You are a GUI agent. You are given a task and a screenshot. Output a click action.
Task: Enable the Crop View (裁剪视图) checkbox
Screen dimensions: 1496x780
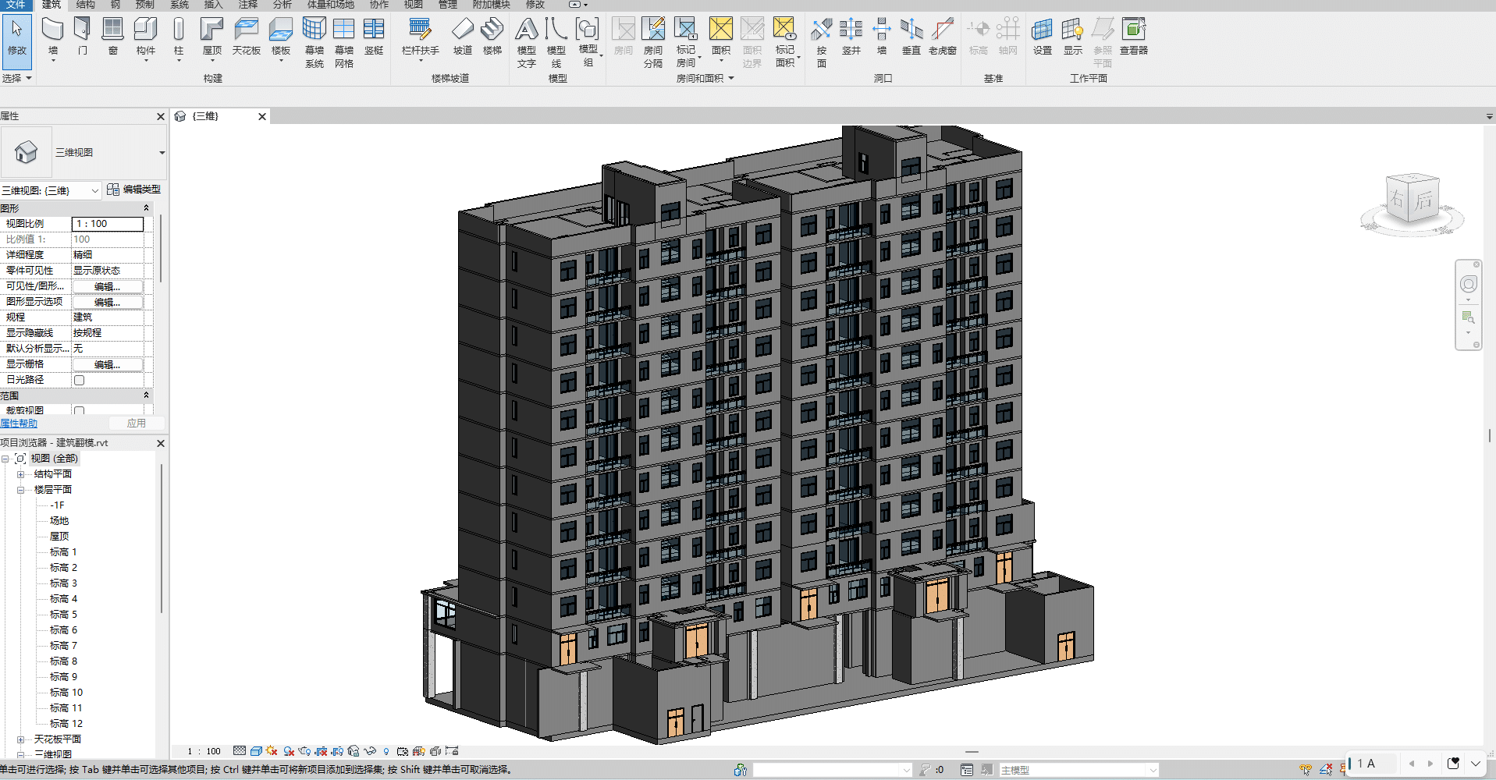coord(79,410)
